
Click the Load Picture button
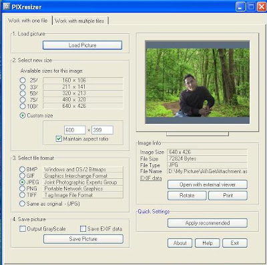(82, 45)
